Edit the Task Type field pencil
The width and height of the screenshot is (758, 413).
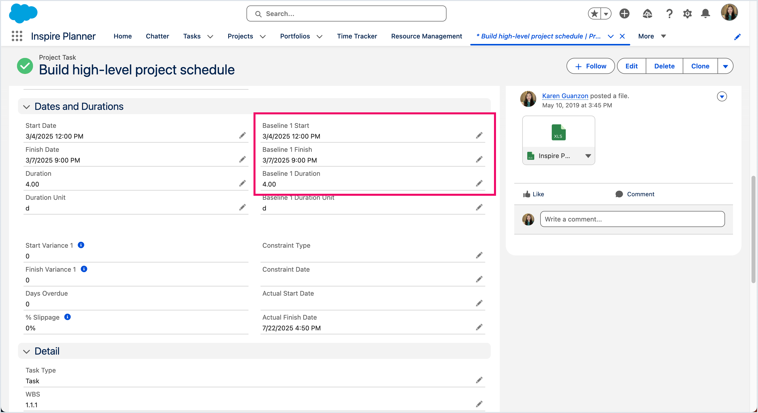coord(479,380)
